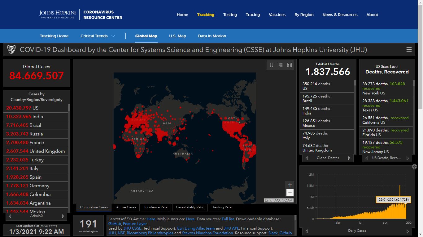This screenshot has width=423, height=237.
Task: Go to Tracking Home
Action: tap(54, 36)
